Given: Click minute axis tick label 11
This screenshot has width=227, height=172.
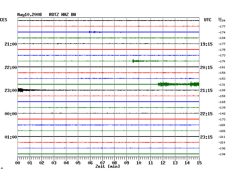Looking at the screenshot, I should tap(151, 163).
